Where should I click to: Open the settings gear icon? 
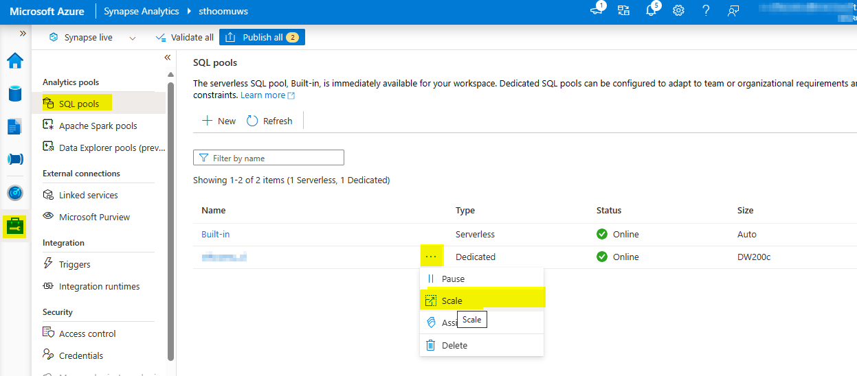pos(678,10)
